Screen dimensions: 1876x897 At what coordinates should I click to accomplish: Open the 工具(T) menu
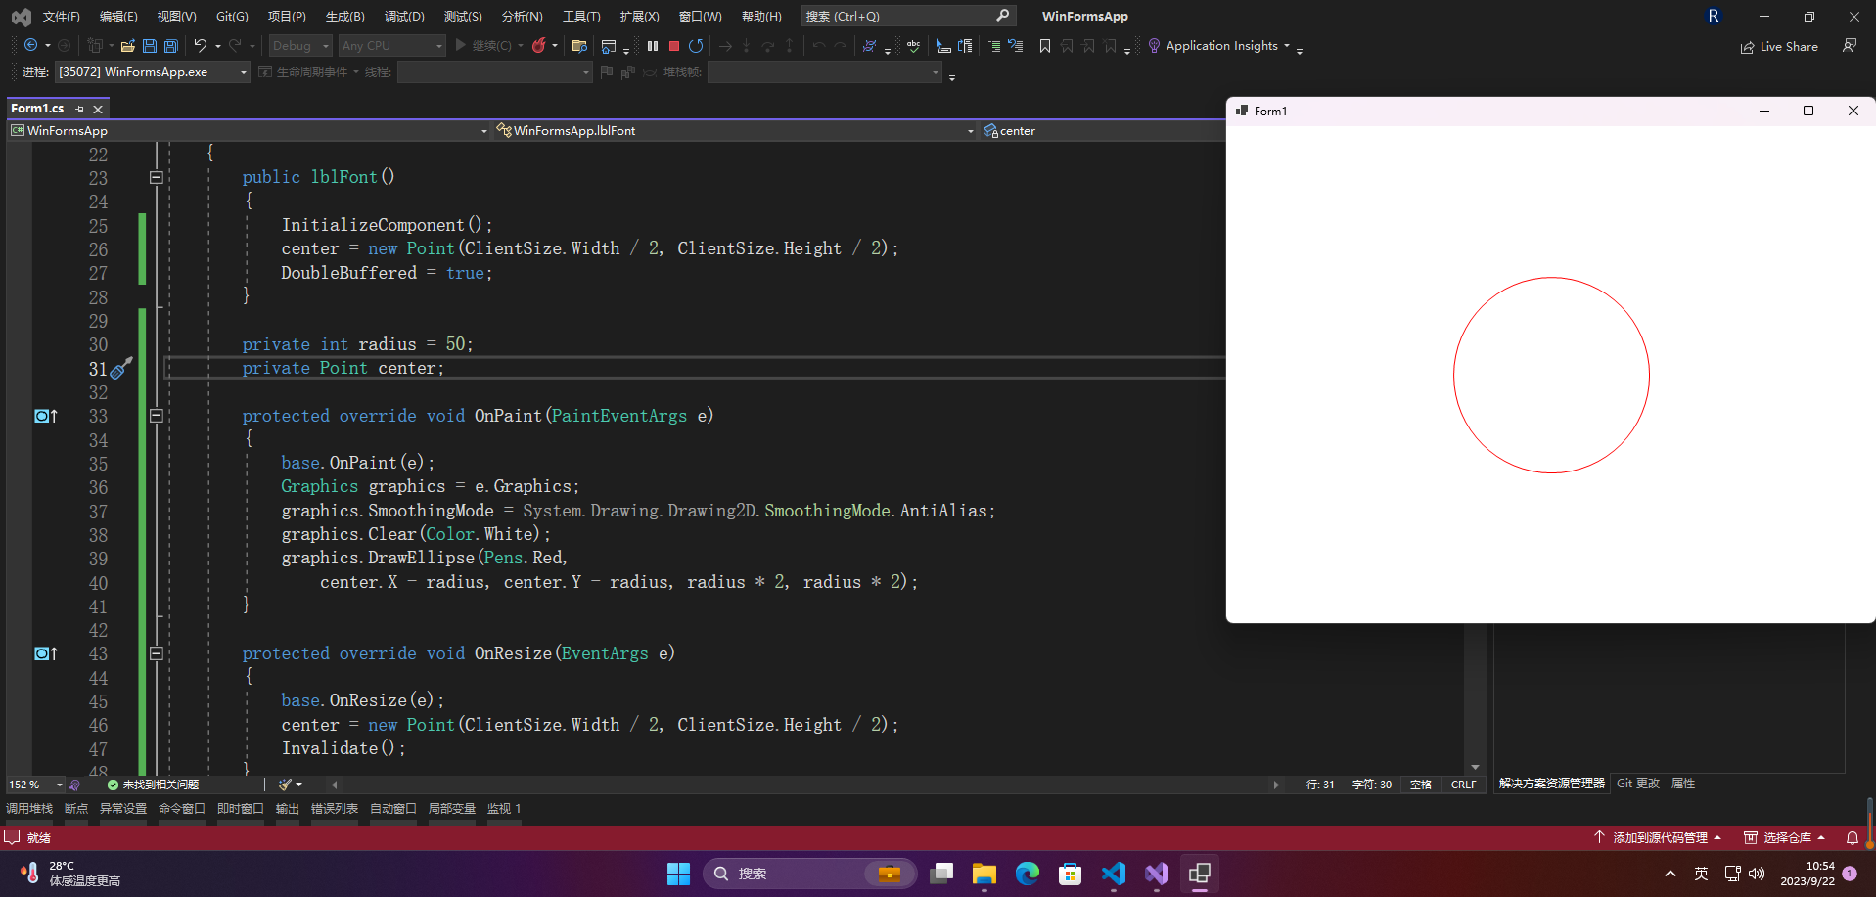(581, 16)
